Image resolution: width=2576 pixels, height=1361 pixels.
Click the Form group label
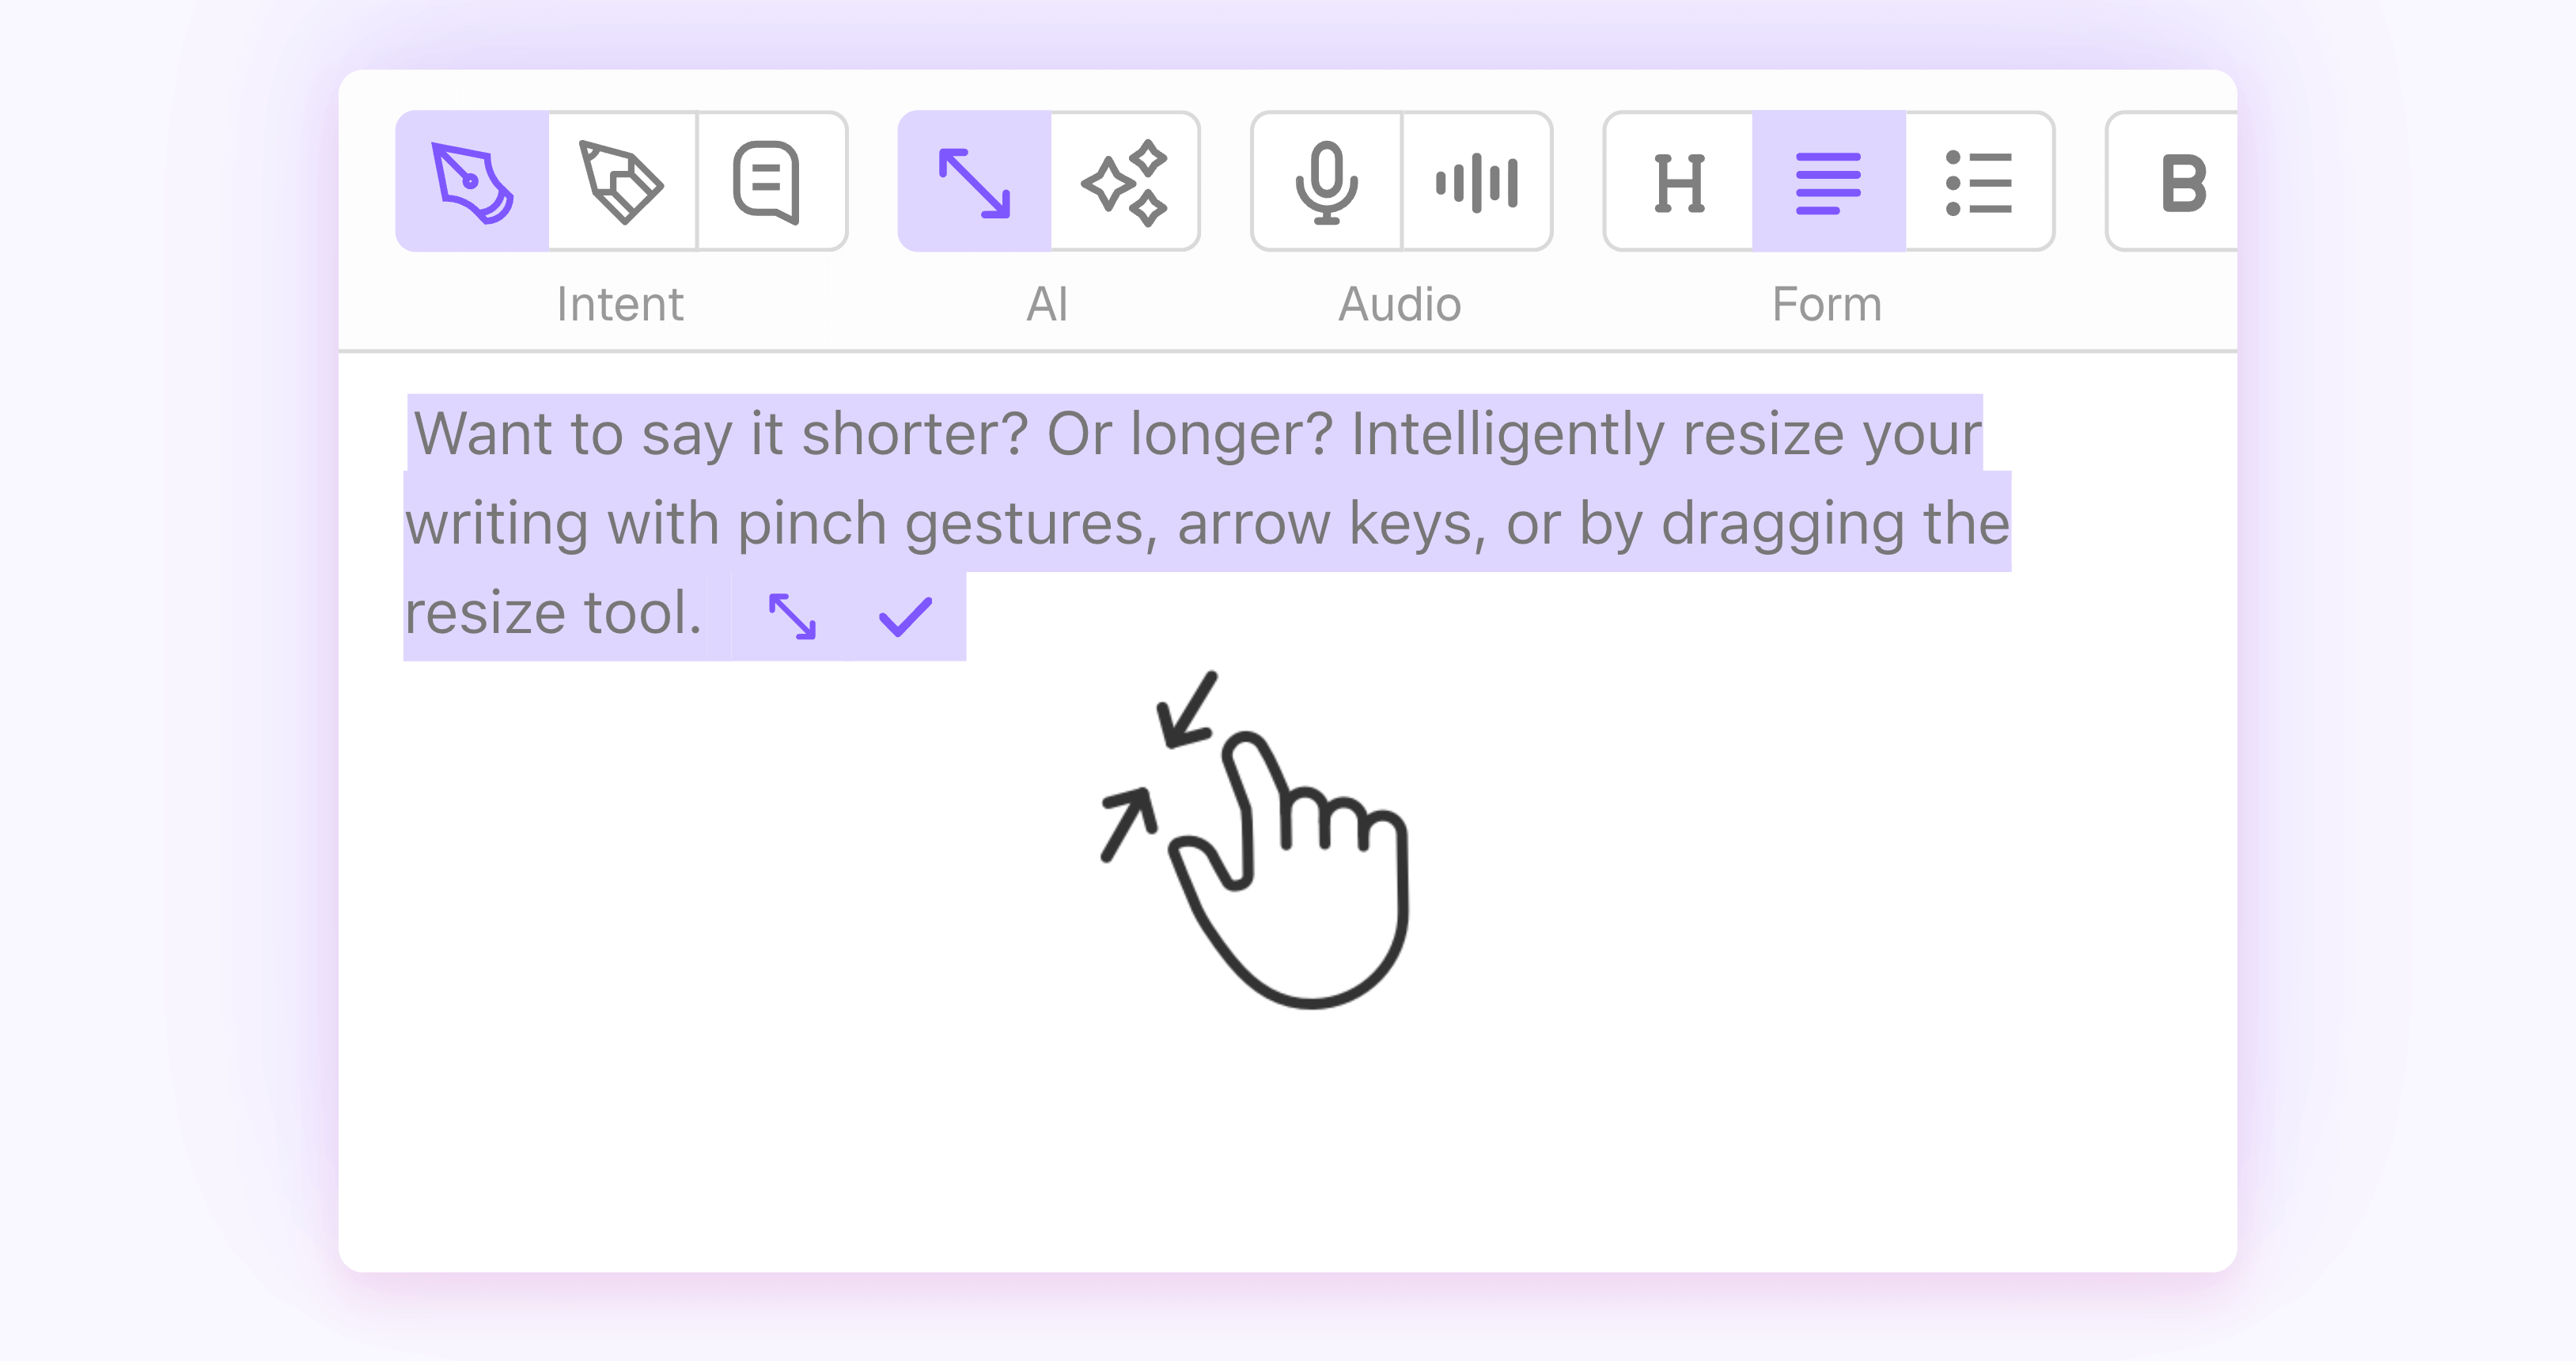coord(1827,304)
